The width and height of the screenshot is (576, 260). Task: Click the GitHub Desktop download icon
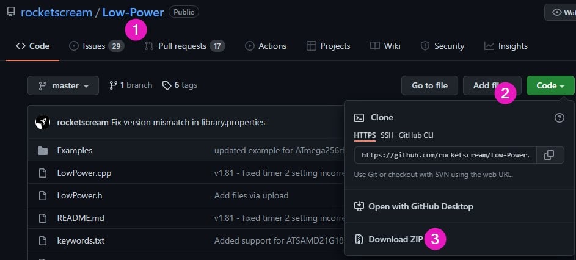pyautogui.click(x=359, y=206)
